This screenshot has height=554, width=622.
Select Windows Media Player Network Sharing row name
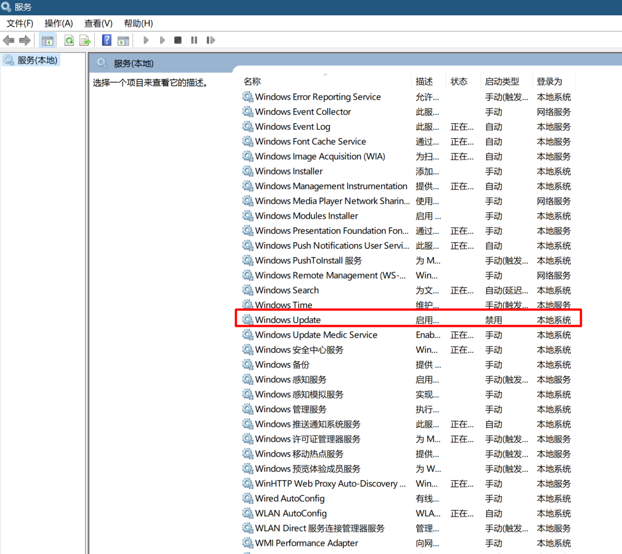(x=333, y=201)
